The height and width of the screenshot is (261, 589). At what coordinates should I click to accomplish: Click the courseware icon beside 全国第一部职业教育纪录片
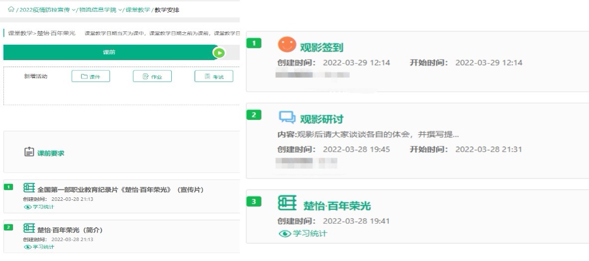(x=29, y=189)
